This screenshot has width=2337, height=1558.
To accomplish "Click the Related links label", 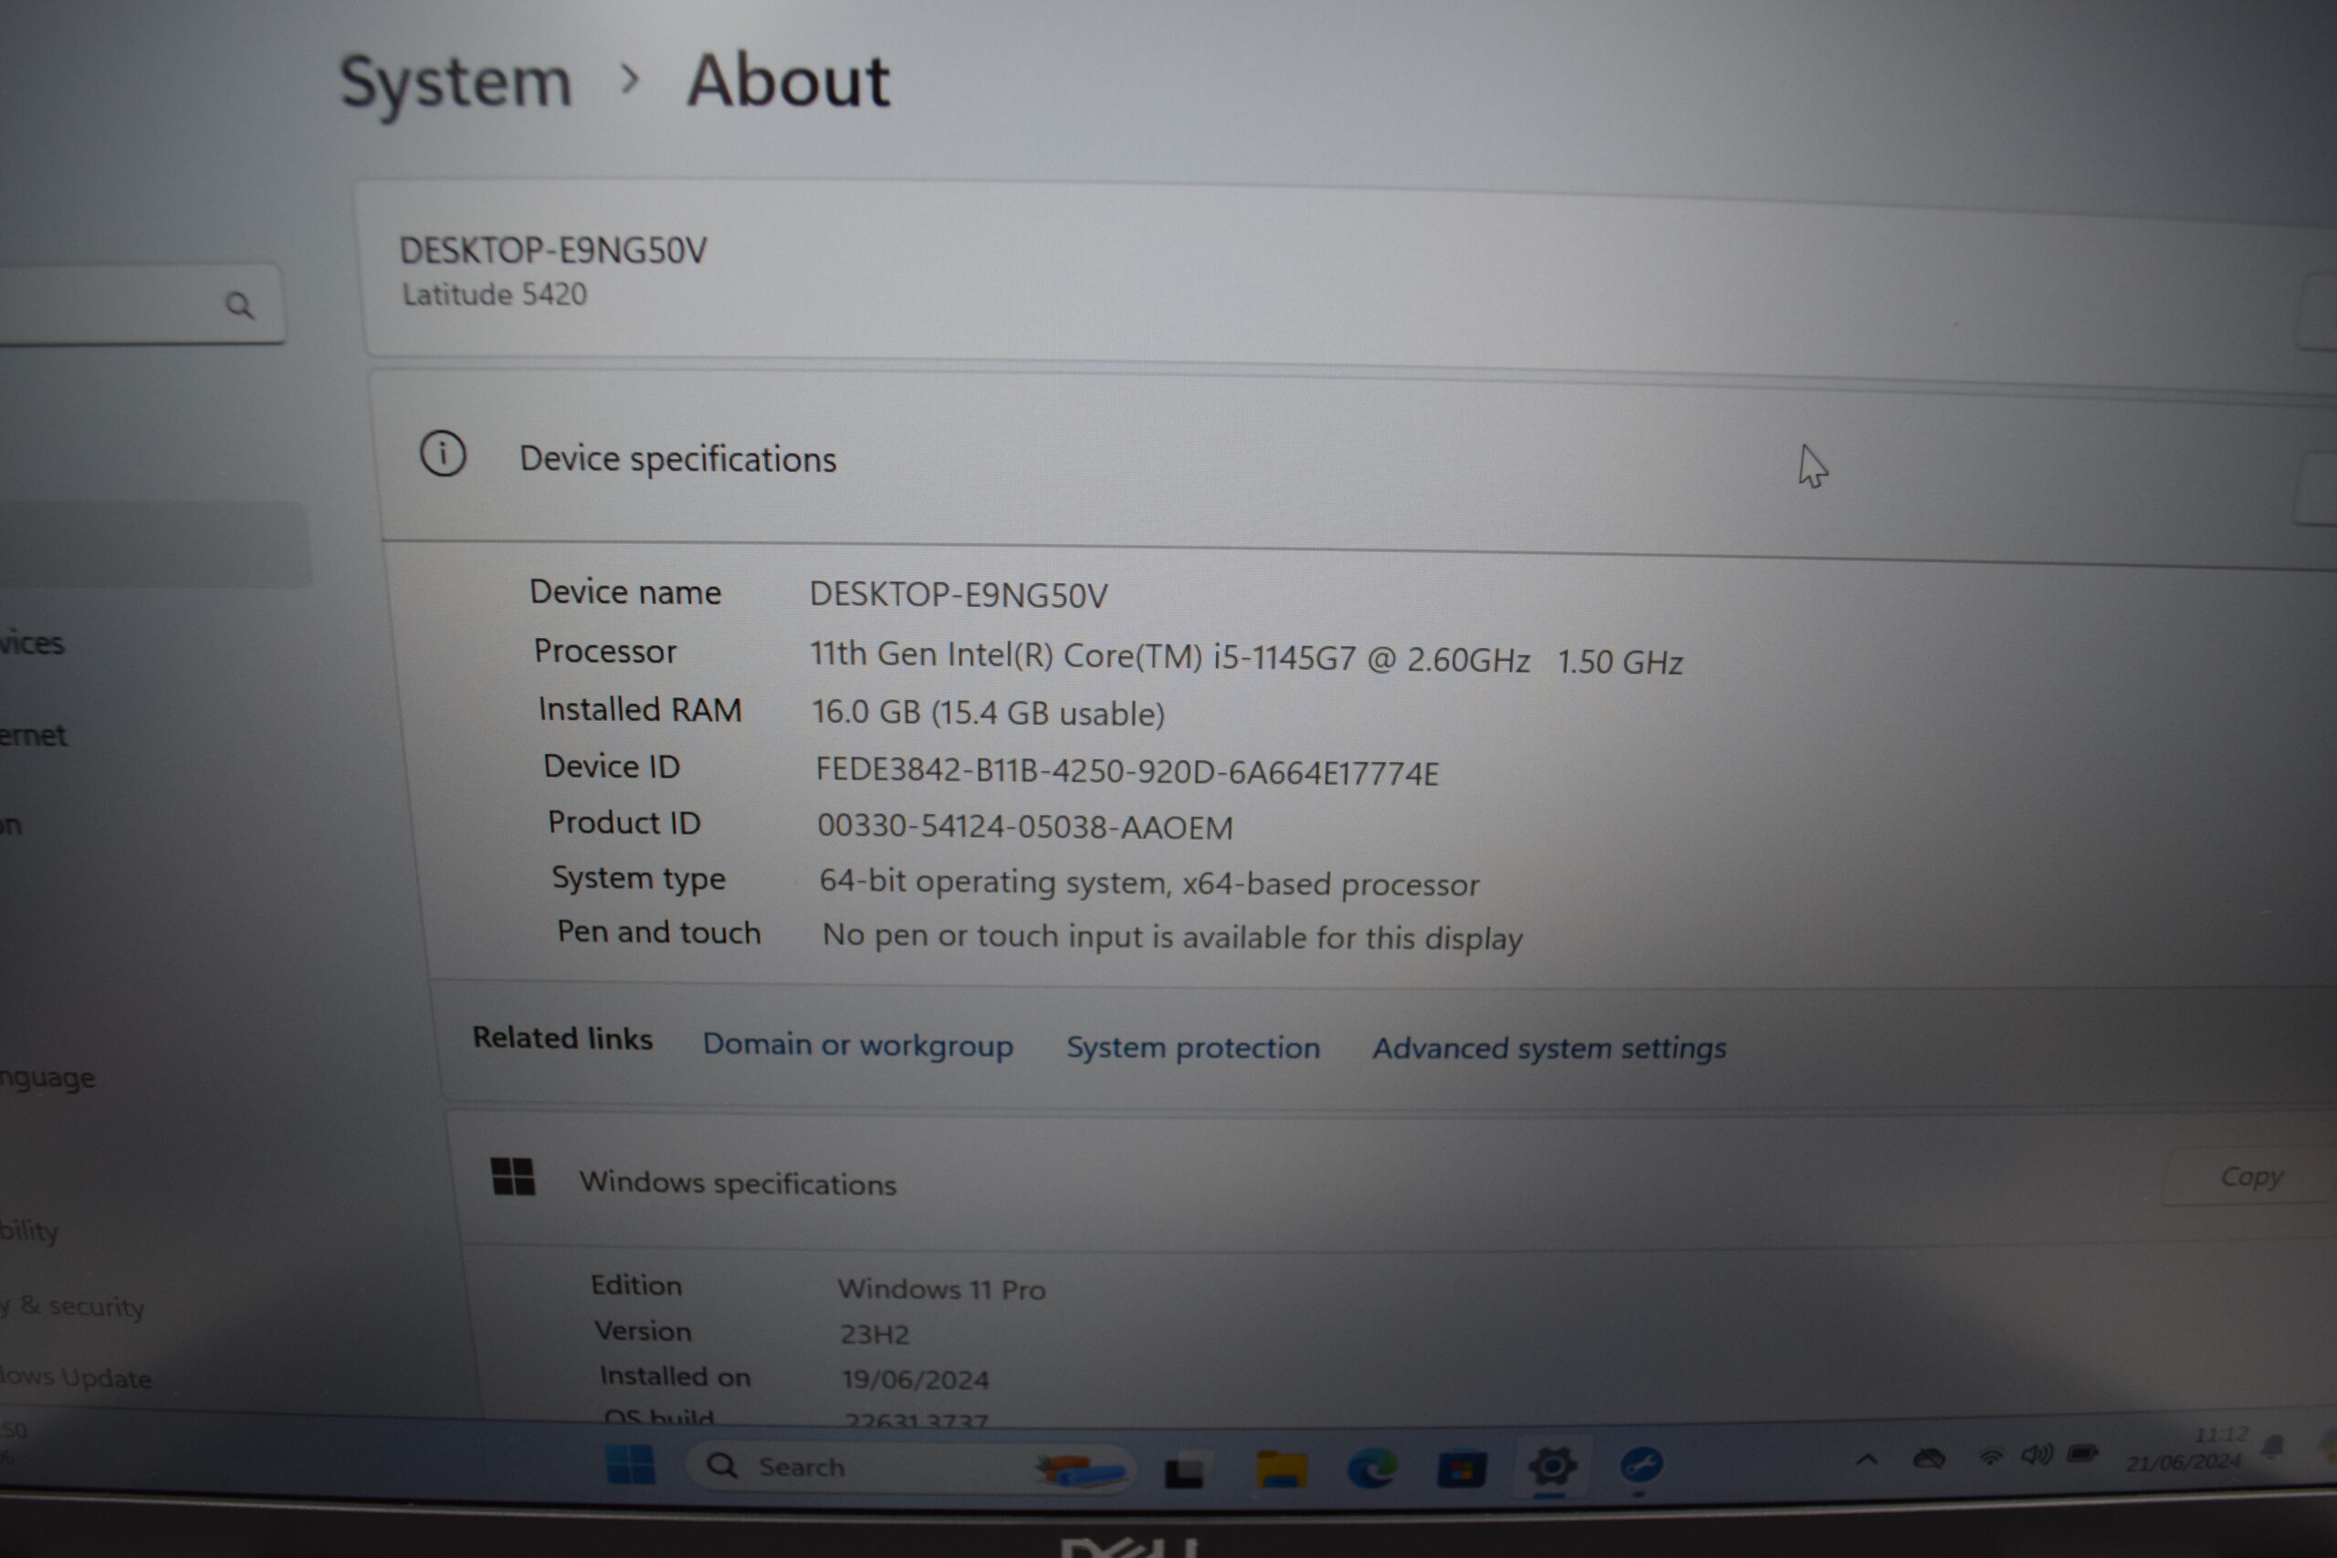I will tap(562, 1039).
